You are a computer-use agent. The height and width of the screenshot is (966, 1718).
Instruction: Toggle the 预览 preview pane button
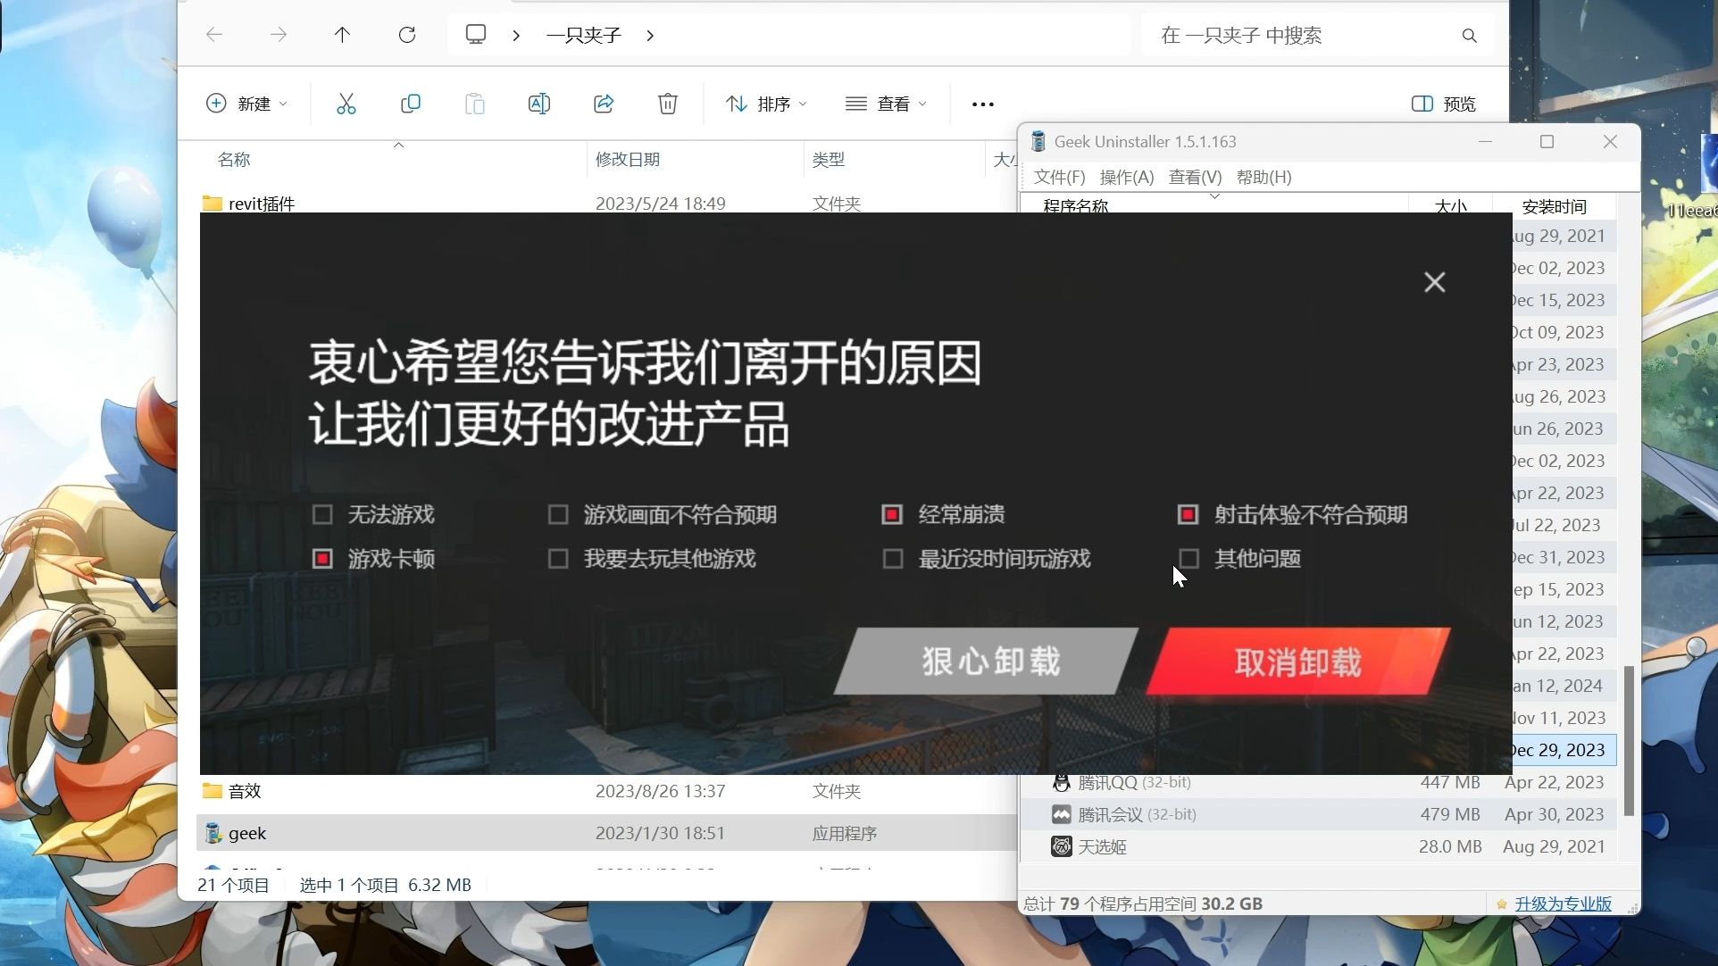(x=1444, y=104)
